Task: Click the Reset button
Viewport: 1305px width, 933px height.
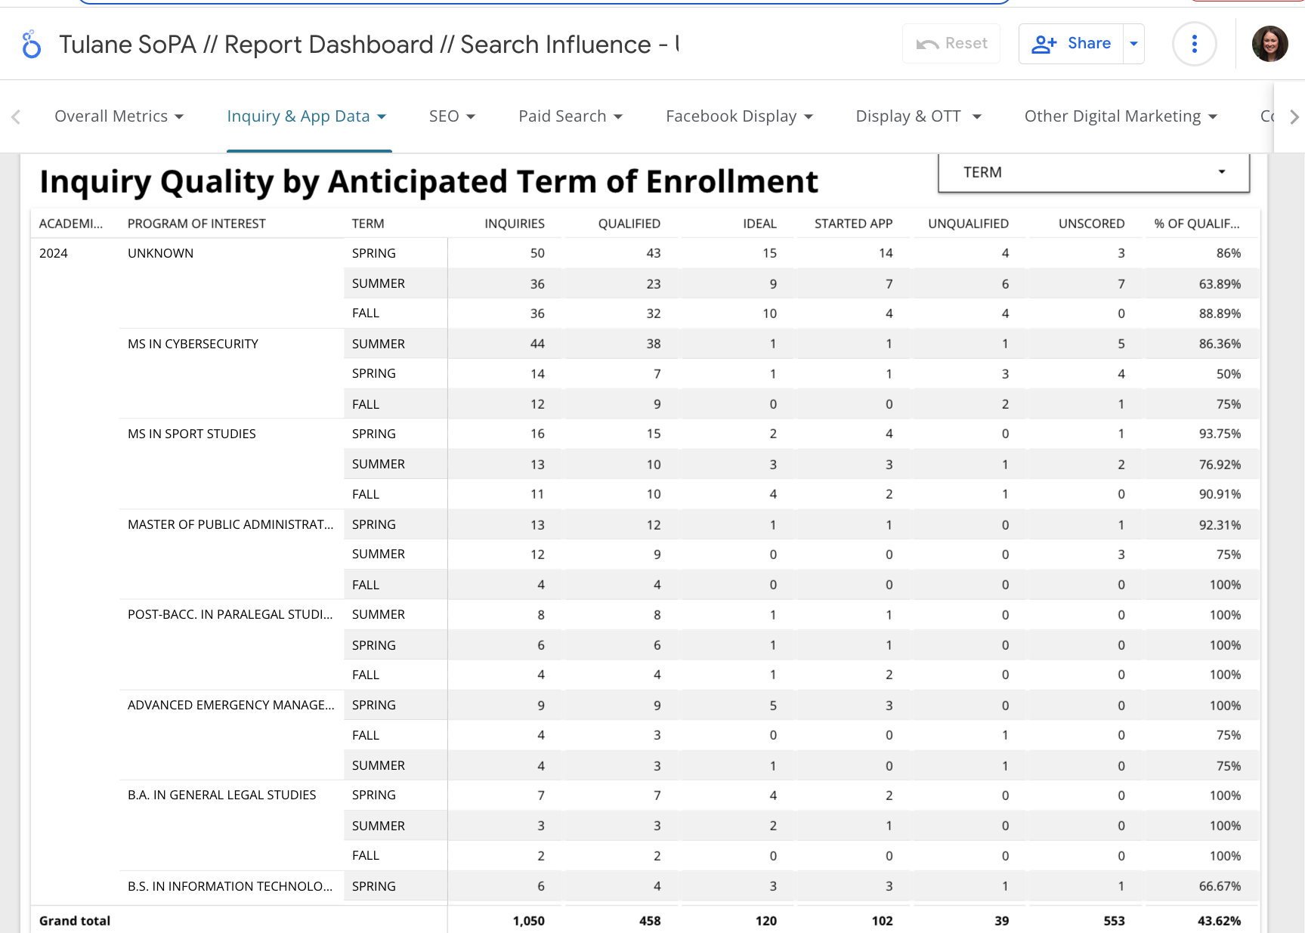Action: tap(951, 44)
